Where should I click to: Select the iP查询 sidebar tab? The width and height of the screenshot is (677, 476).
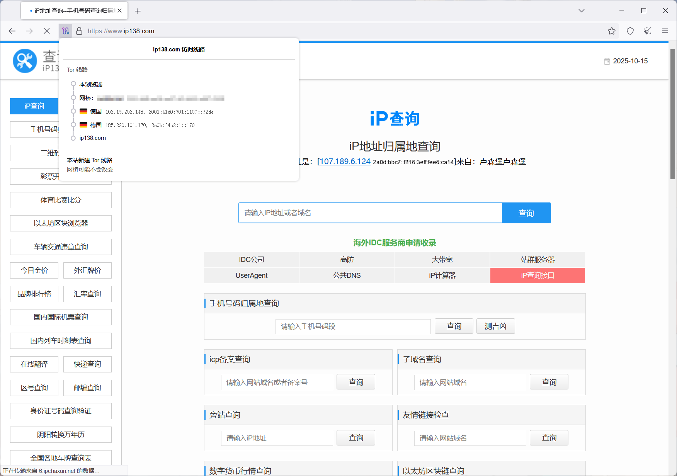[34, 106]
